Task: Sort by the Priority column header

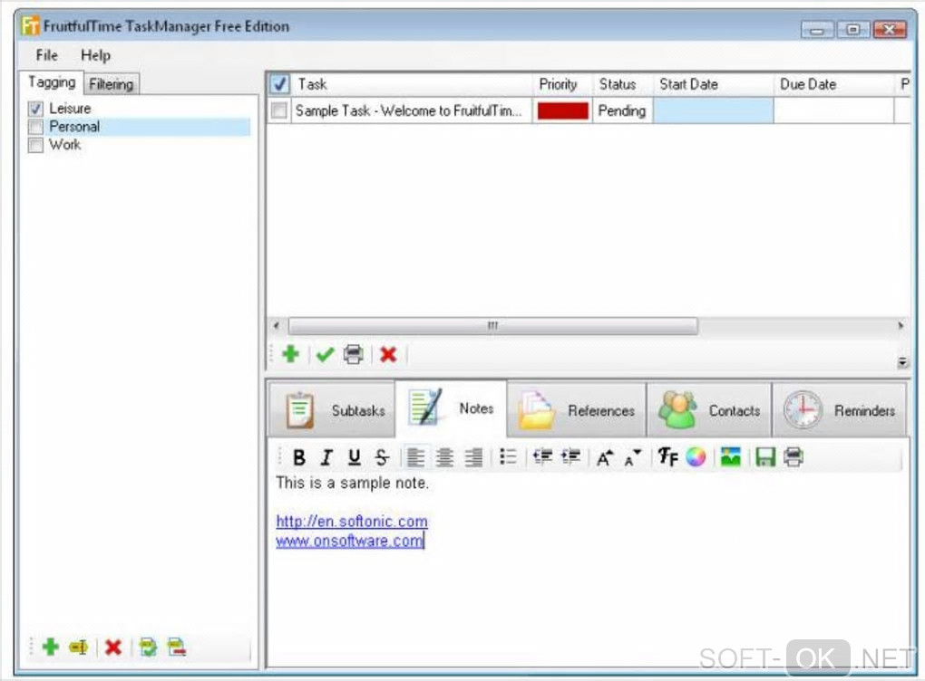Action: pyautogui.click(x=562, y=84)
